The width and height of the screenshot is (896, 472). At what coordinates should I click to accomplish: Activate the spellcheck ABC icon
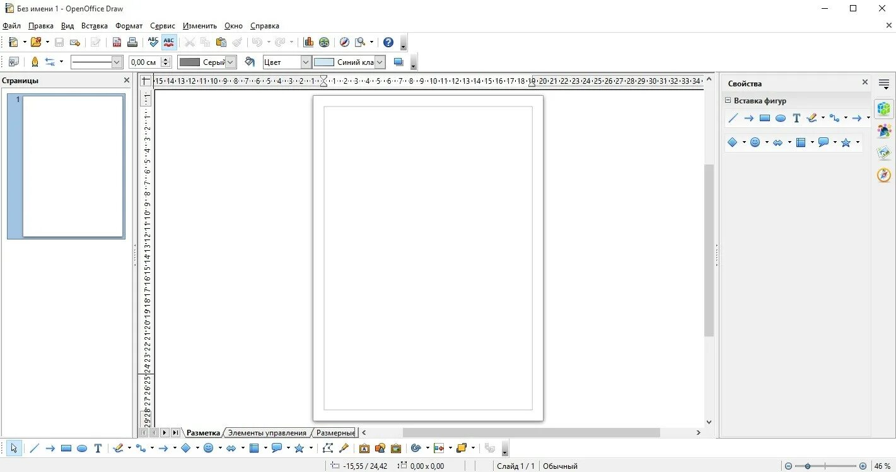click(153, 42)
